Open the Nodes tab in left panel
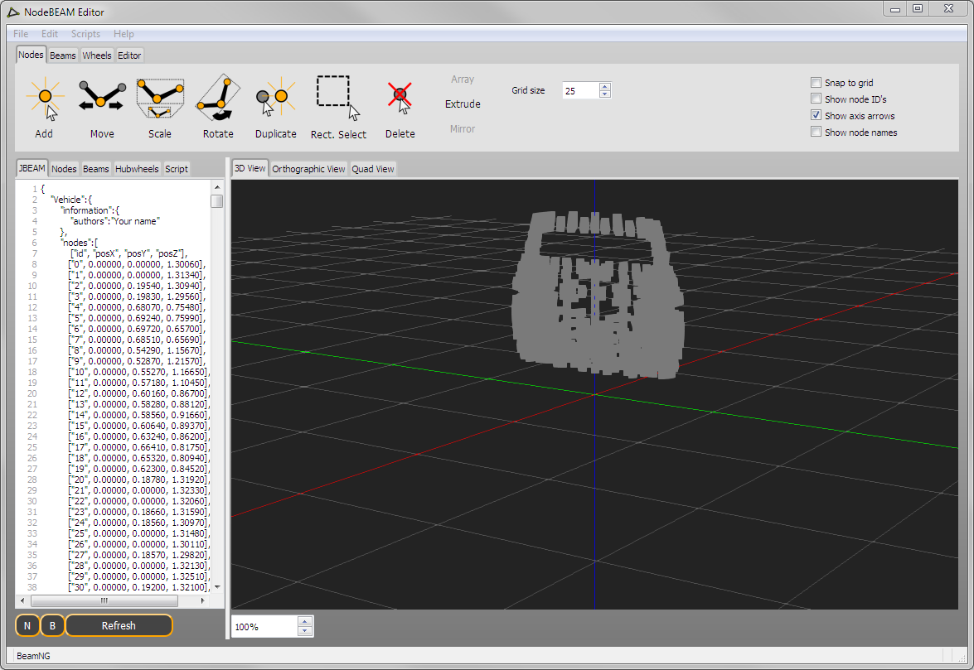 pos(64,169)
